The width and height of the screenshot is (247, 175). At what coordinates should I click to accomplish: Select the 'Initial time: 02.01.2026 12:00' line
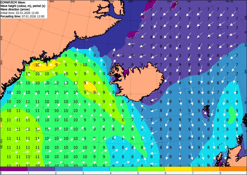point(19,13)
